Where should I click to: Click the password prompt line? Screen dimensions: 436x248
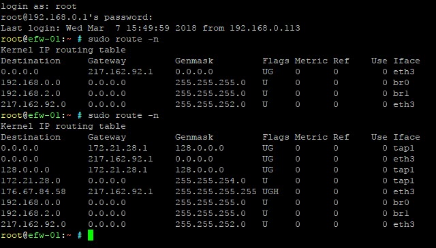click(x=77, y=17)
